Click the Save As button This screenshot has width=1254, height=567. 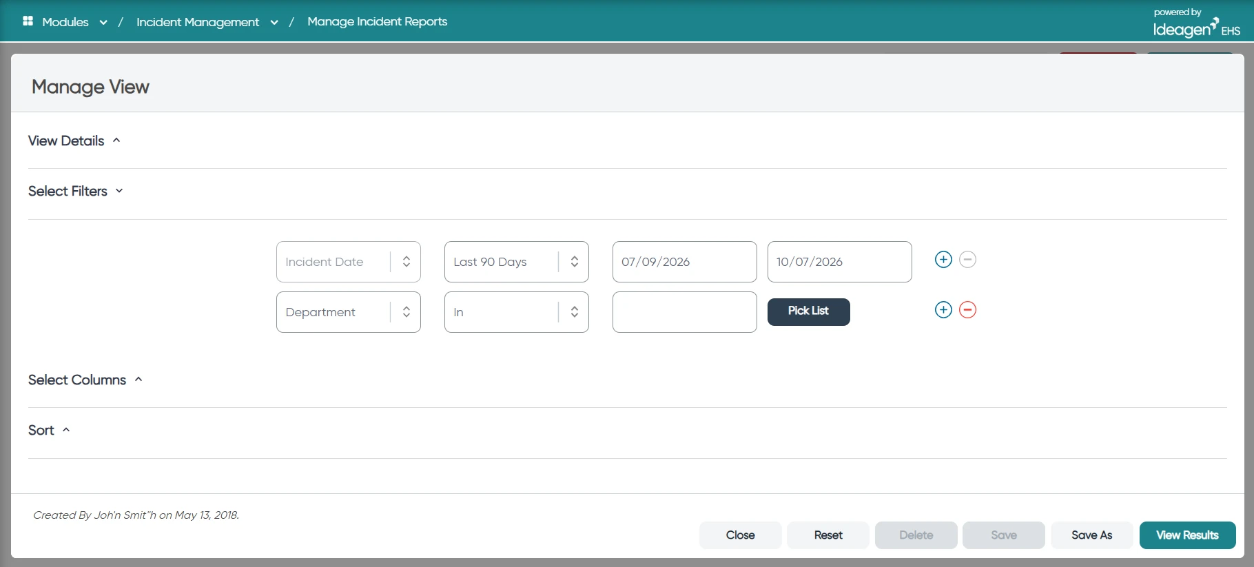(1092, 535)
